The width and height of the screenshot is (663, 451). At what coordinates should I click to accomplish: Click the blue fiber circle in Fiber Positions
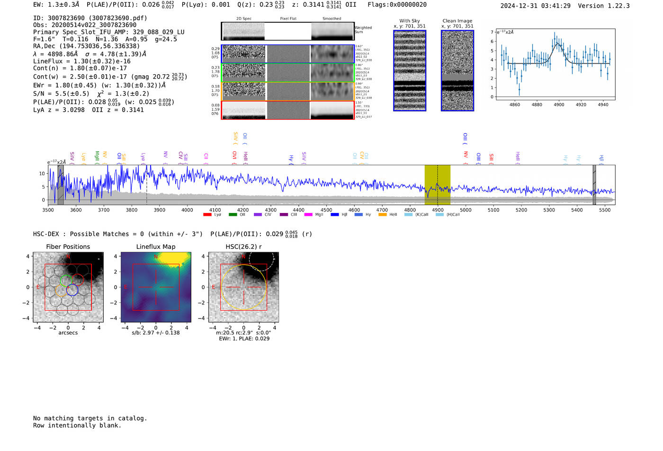[72, 290]
